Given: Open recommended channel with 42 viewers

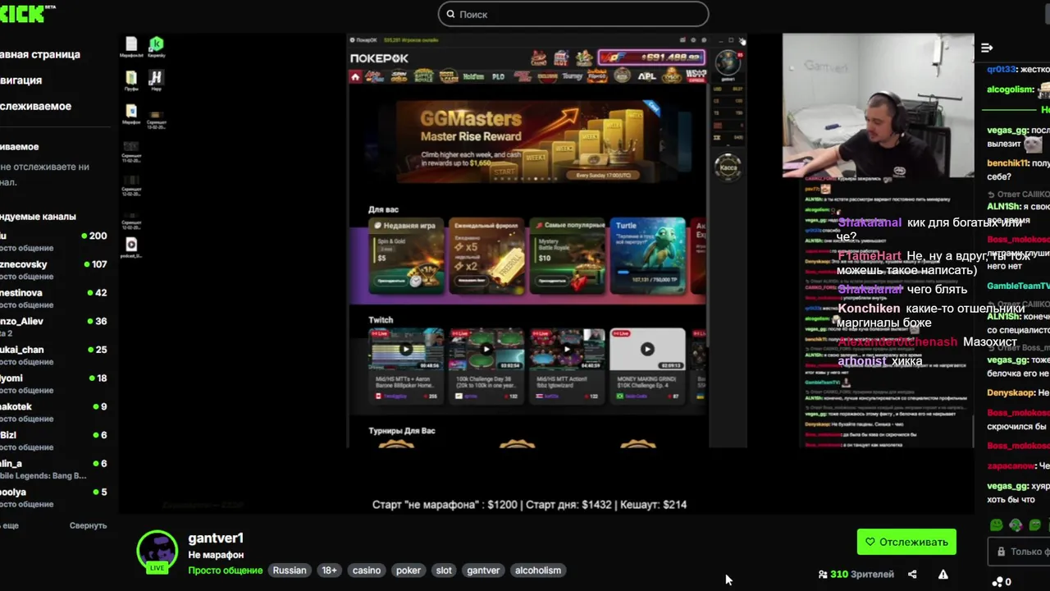Looking at the screenshot, I should coord(54,299).
